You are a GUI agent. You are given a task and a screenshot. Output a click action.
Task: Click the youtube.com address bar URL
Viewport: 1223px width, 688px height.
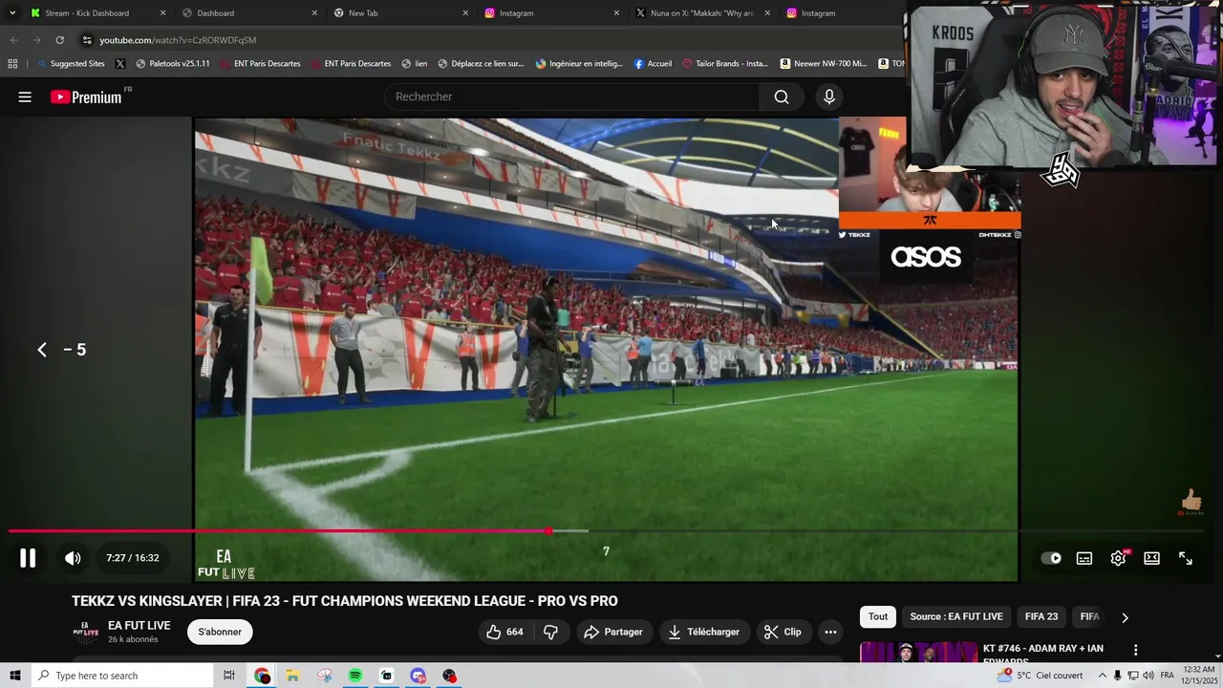coord(178,40)
